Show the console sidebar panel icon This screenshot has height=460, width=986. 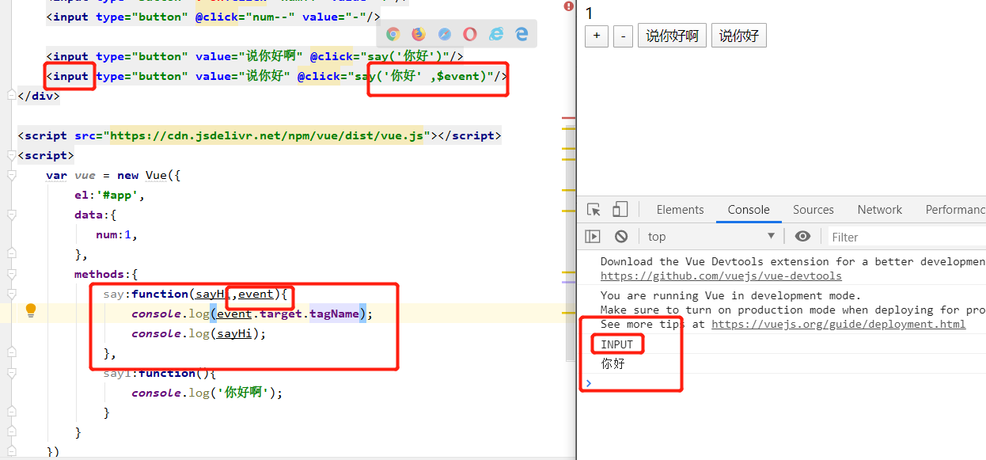[x=593, y=236]
